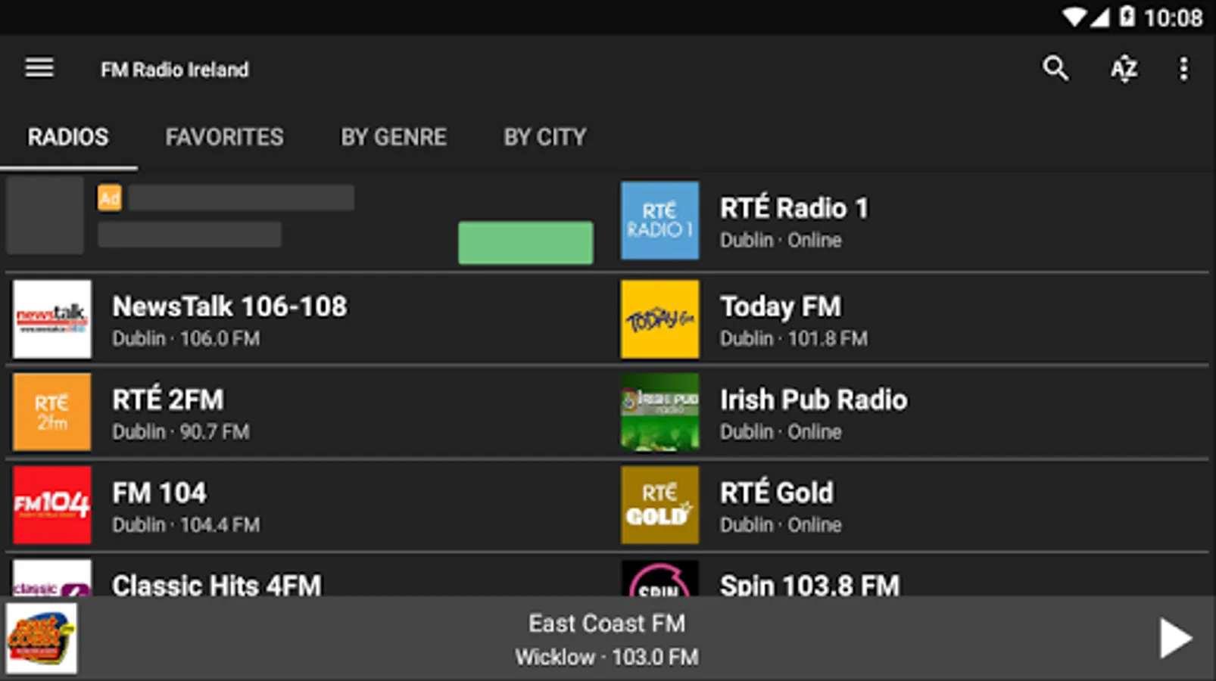This screenshot has height=681, width=1216.
Task: Tune in to Today FM title
Action: tap(781, 306)
